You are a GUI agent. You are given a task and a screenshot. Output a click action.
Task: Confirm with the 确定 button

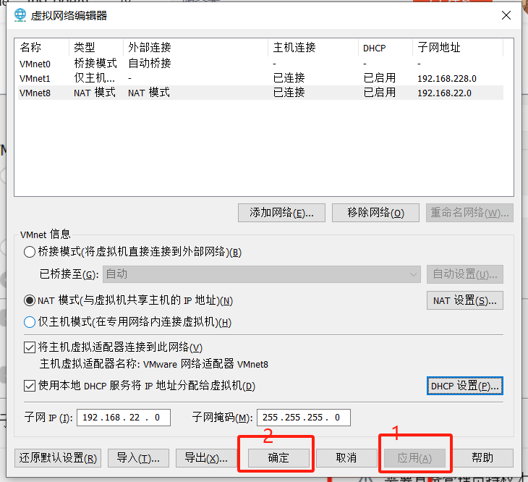pyautogui.click(x=278, y=458)
